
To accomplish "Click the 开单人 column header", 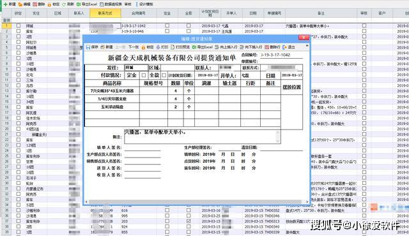I will (x=231, y=13).
